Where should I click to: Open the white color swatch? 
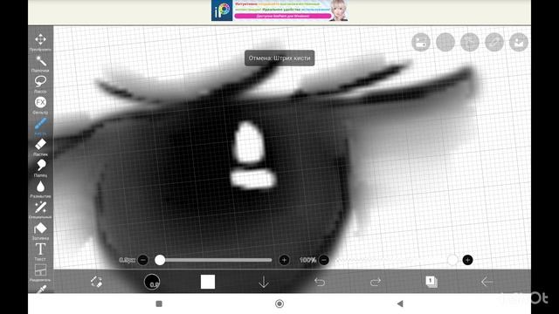coord(208,282)
